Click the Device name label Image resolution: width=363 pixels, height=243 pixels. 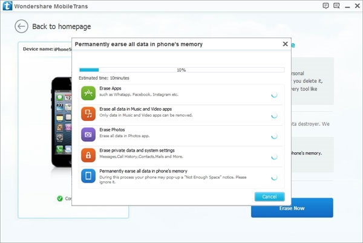(38, 49)
